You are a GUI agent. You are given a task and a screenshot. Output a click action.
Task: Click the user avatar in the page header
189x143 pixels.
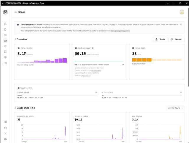[x=182, y=12]
